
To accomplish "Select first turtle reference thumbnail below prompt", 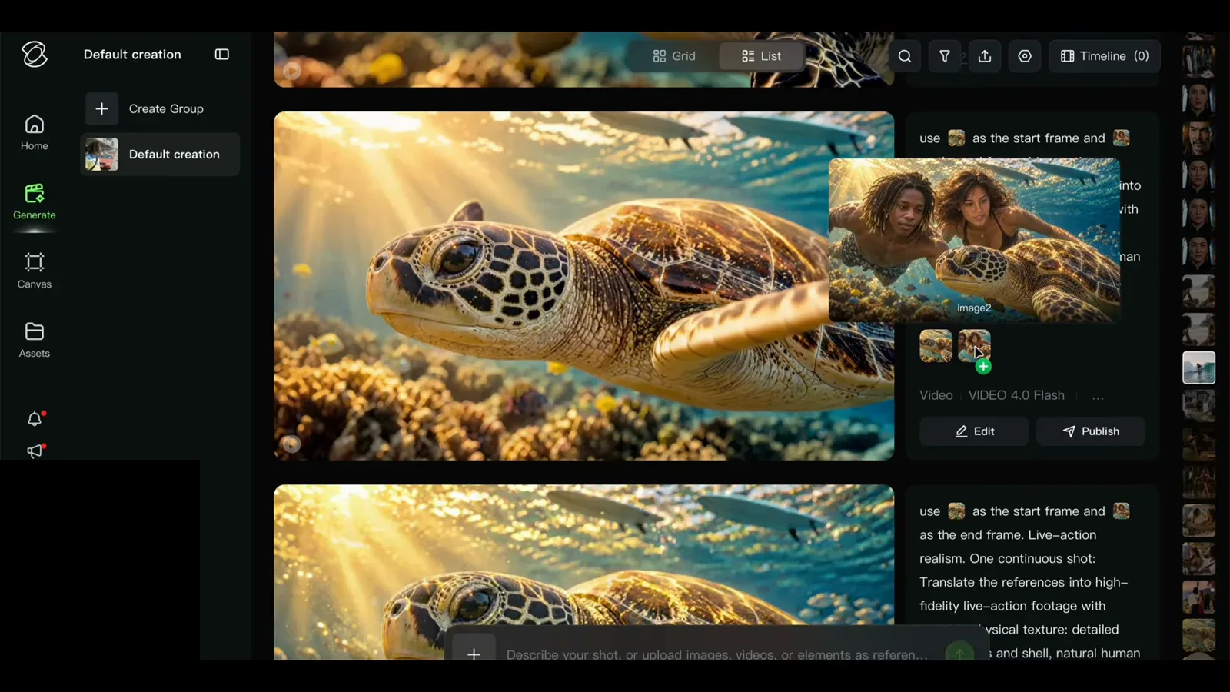I will [936, 346].
